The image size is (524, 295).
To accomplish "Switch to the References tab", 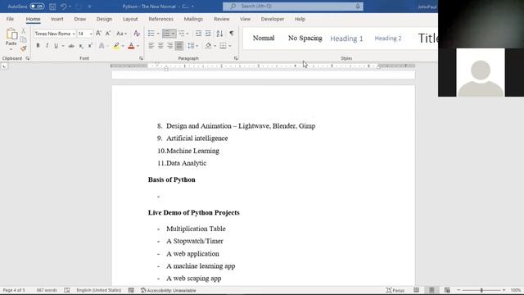I will 160,19.
